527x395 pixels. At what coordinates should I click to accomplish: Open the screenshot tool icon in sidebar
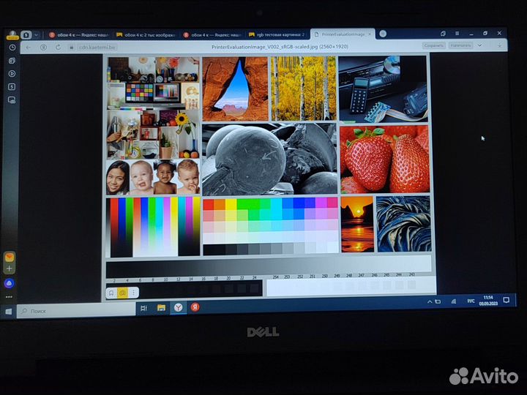12,100
